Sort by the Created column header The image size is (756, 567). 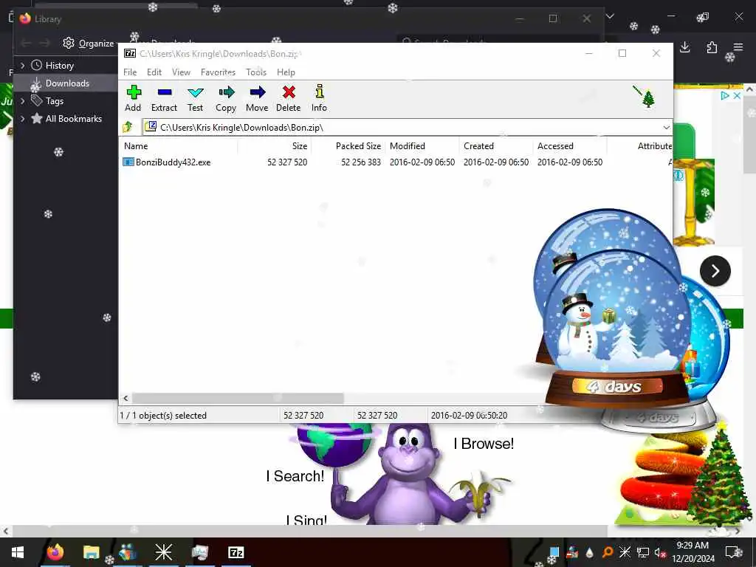496,146
